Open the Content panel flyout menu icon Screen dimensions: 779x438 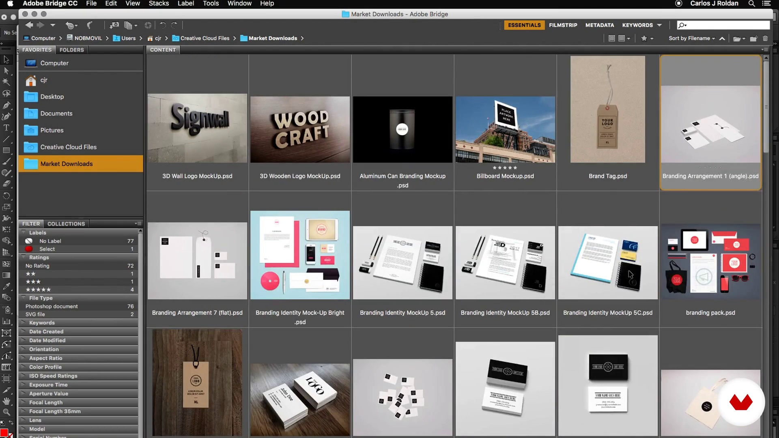point(765,49)
